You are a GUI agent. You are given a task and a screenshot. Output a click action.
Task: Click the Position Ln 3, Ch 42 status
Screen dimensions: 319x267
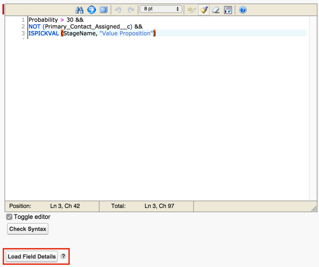pyautogui.click(x=52, y=206)
